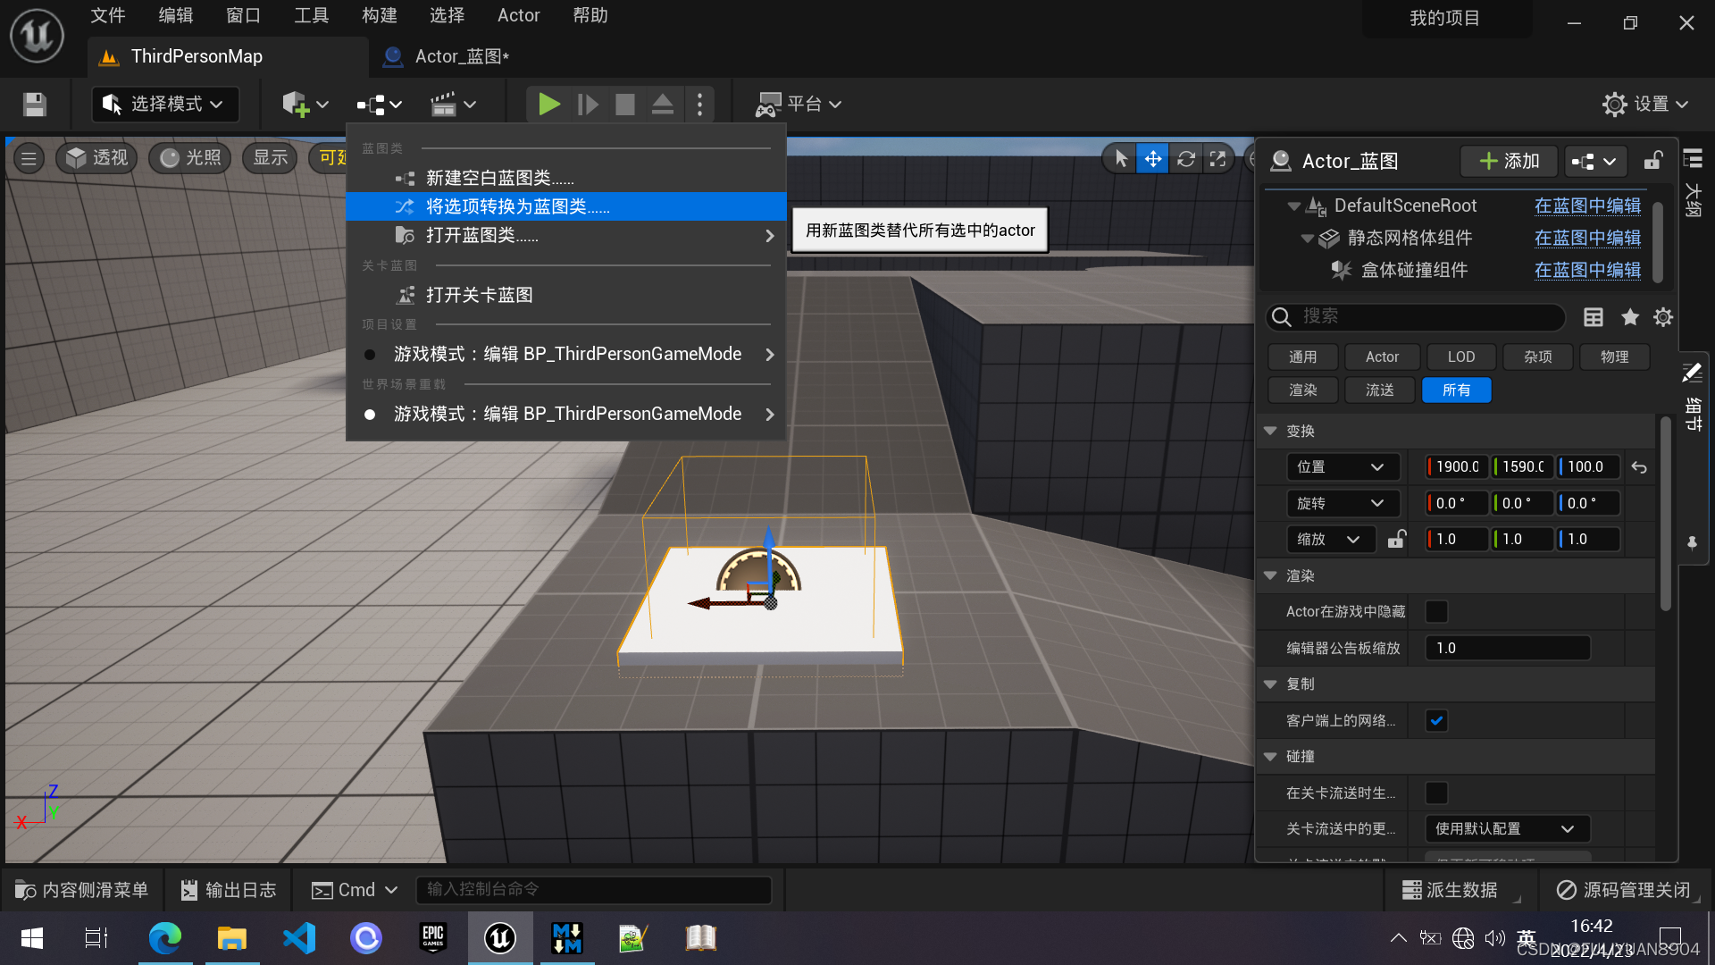The width and height of the screenshot is (1715, 965).
Task: Toggle the 客户端上的网络 checkbox
Action: pyautogui.click(x=1436, y=720)
